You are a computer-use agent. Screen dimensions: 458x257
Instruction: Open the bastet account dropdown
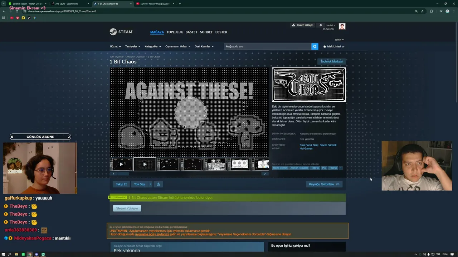point(331,25)
